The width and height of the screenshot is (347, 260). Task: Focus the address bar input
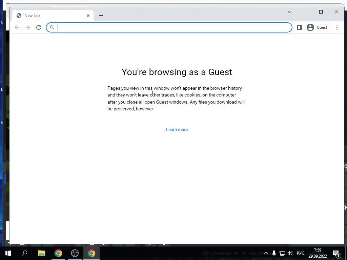point(169,27)
